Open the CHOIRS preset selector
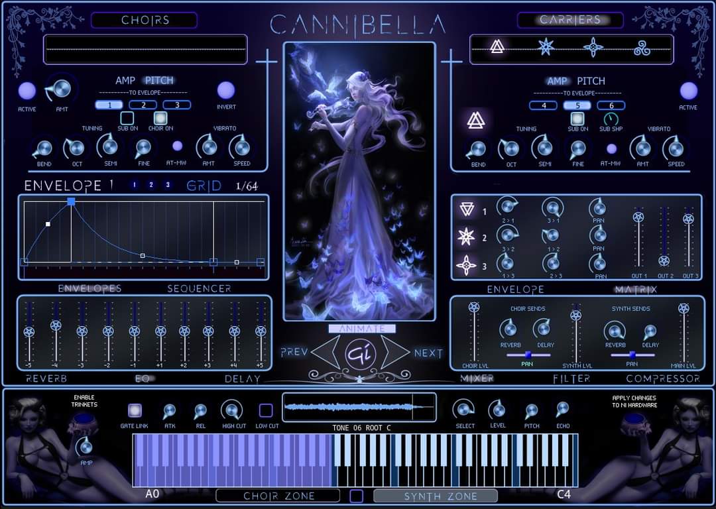This screenshot has width=716, height=509. pos(145,20)
